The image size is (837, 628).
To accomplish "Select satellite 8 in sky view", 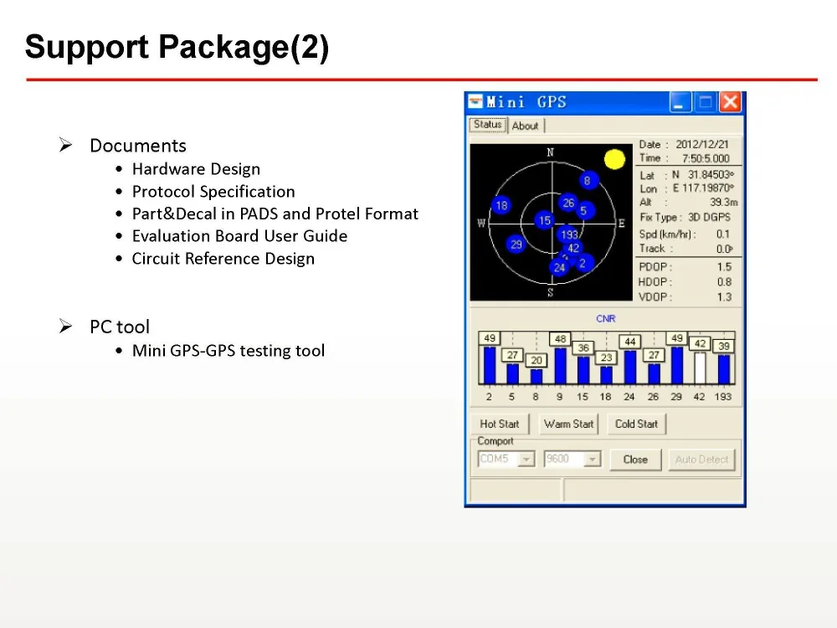I will click(588, 181).
